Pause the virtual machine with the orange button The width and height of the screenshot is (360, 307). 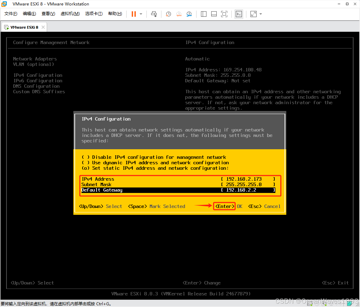coord(134,14)
